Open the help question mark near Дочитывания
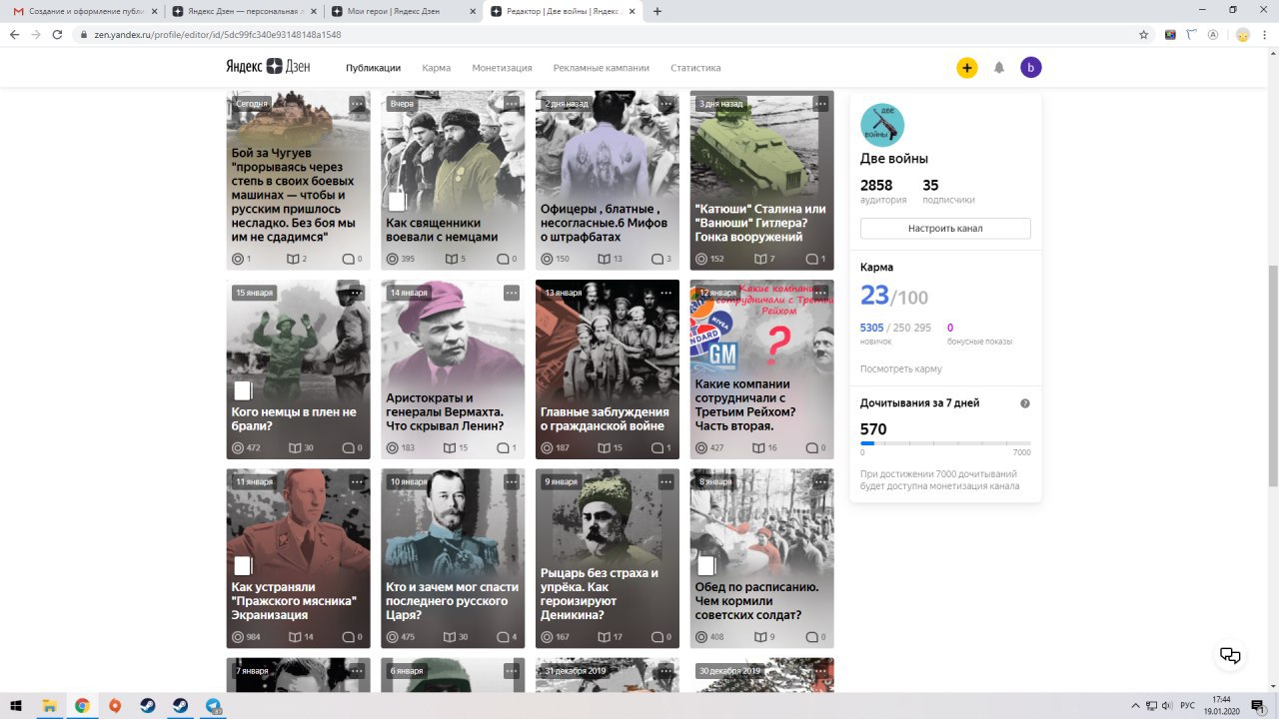The height and width of the screenshot is (719, 1279). point(1025,403)
